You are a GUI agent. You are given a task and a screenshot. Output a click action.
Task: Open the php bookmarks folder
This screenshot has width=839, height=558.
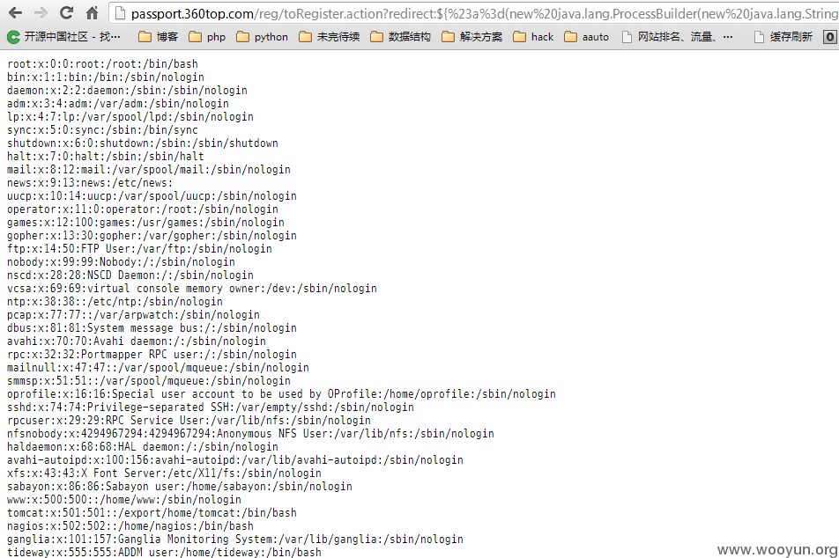point(207,37)
